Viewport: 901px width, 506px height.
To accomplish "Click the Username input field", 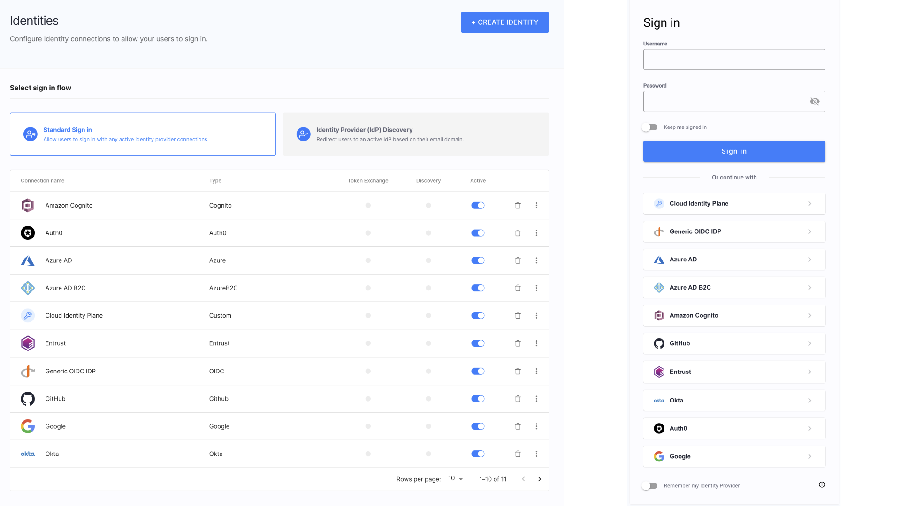I will (734, 60).
